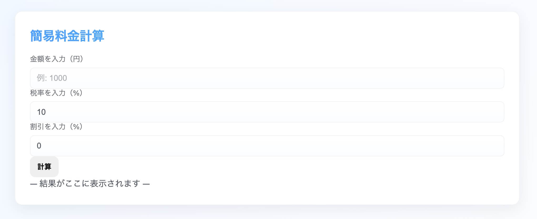Click the value 10 in the tax field
This screenshot has width=537, height=219.
[41, 112]
